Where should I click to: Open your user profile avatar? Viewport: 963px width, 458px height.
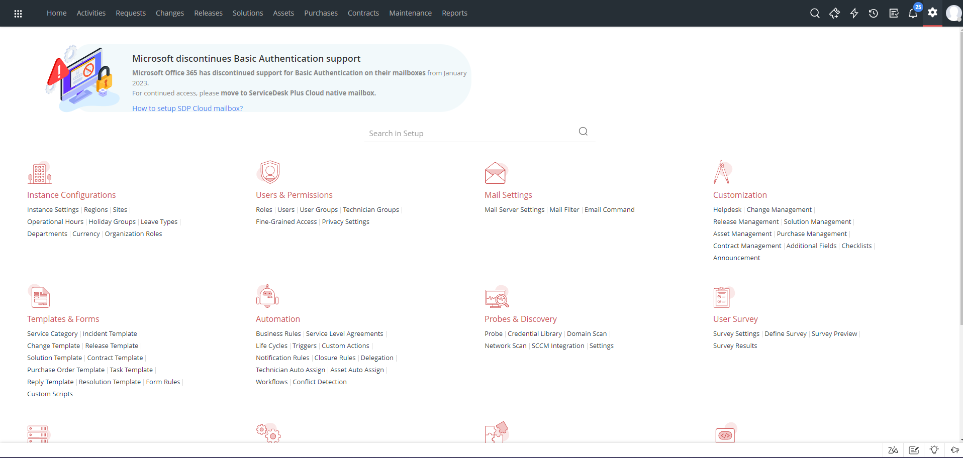click(x=953, y=13)
